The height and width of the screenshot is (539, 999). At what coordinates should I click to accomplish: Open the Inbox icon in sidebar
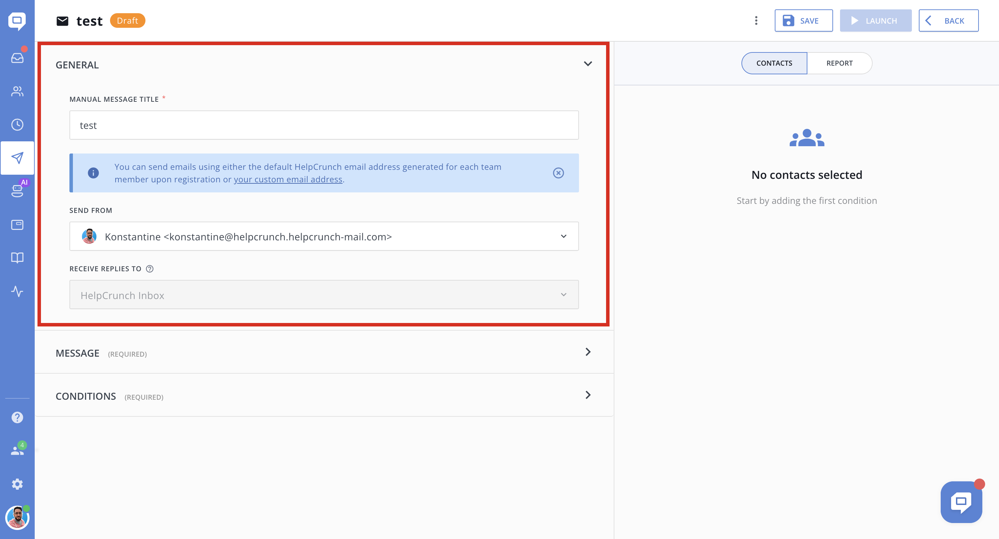point(17,58)
